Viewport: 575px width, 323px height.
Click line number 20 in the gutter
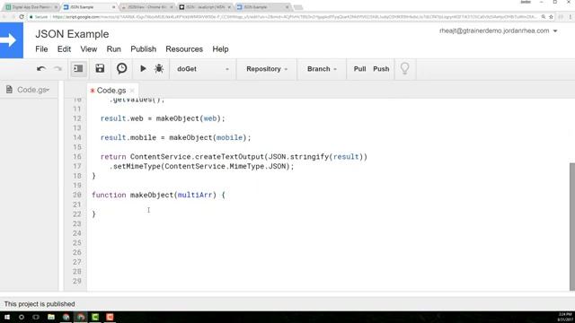[76, 195]
